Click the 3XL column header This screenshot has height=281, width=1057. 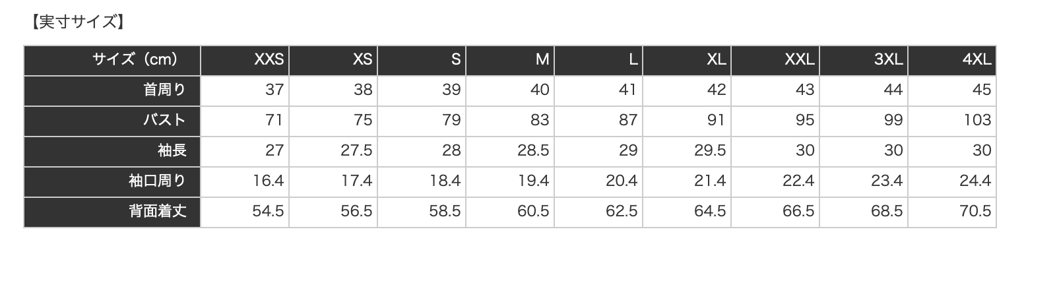pyautogui.click(x=888, y=60)
